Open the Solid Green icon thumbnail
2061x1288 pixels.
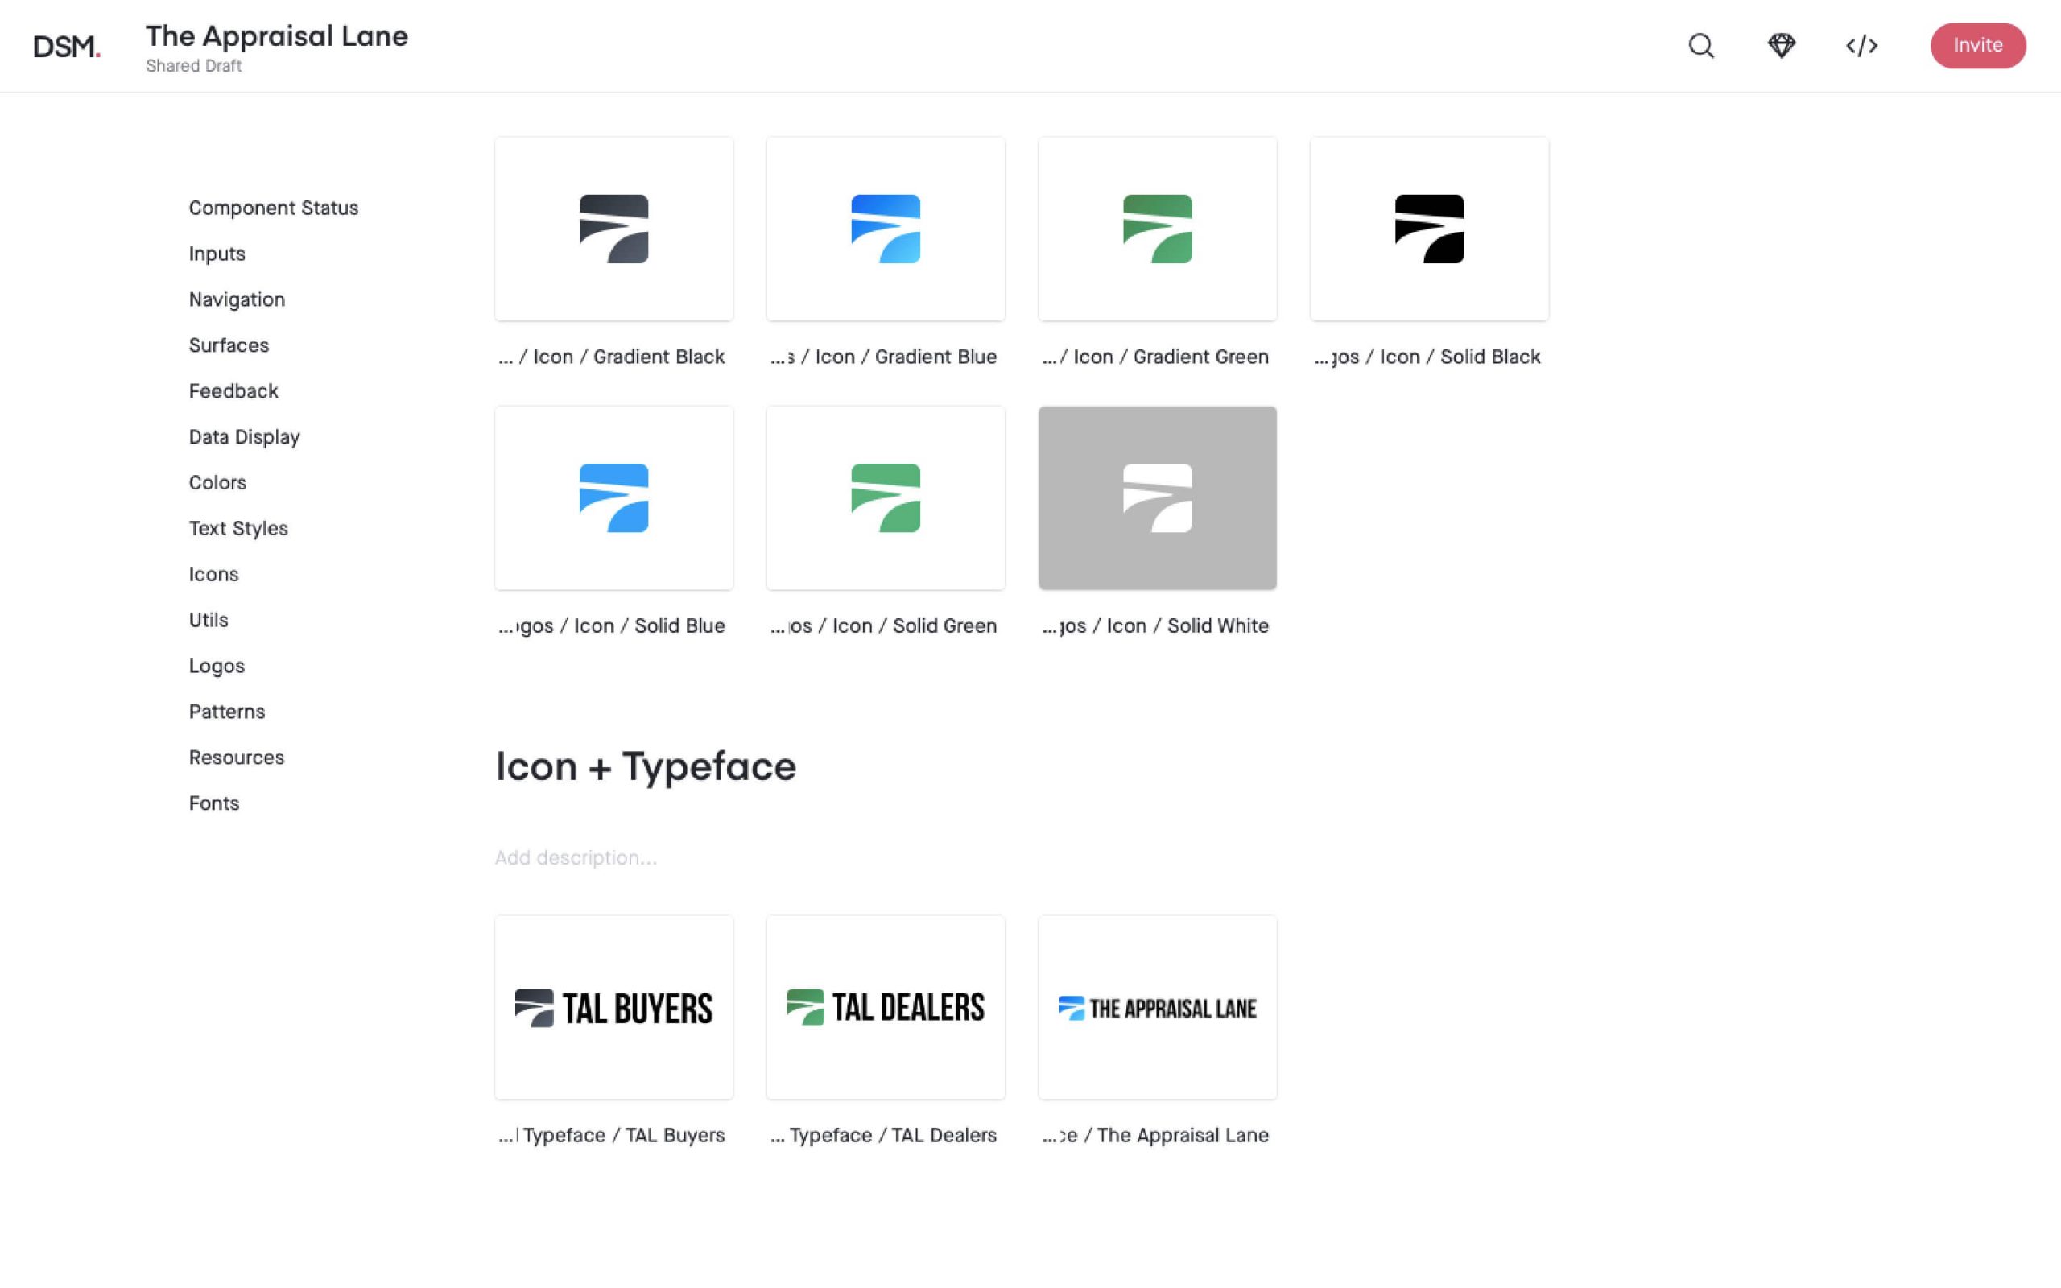pos(886,498)
